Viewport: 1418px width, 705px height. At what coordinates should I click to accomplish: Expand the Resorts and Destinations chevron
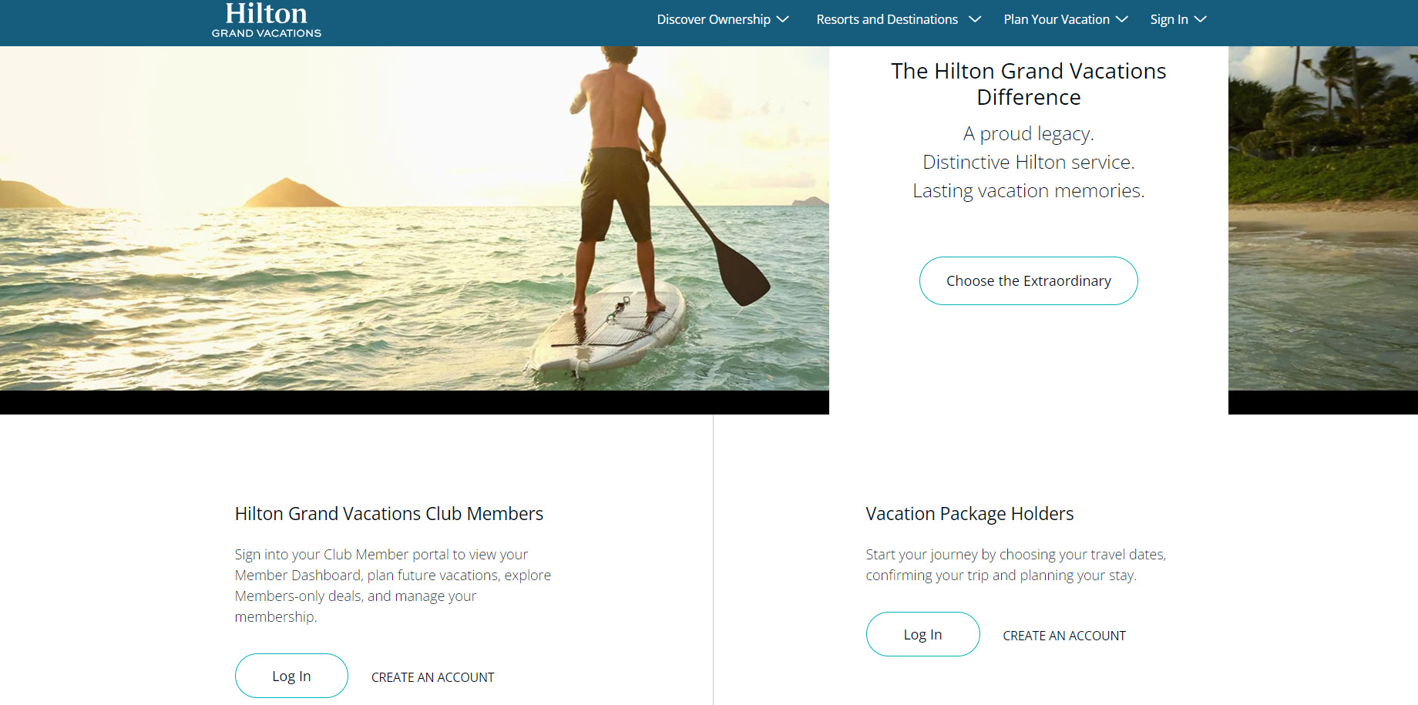coord(974,19)
